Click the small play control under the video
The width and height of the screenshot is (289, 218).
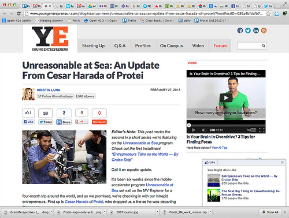[x=194, y=130]
